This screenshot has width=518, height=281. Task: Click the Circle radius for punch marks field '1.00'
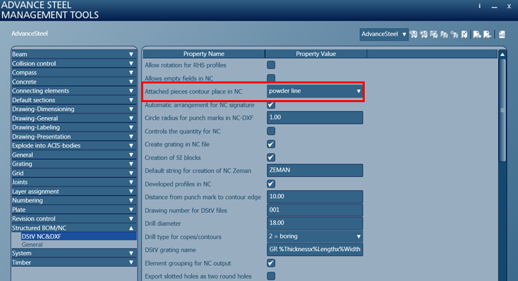(x=315, y=117)
